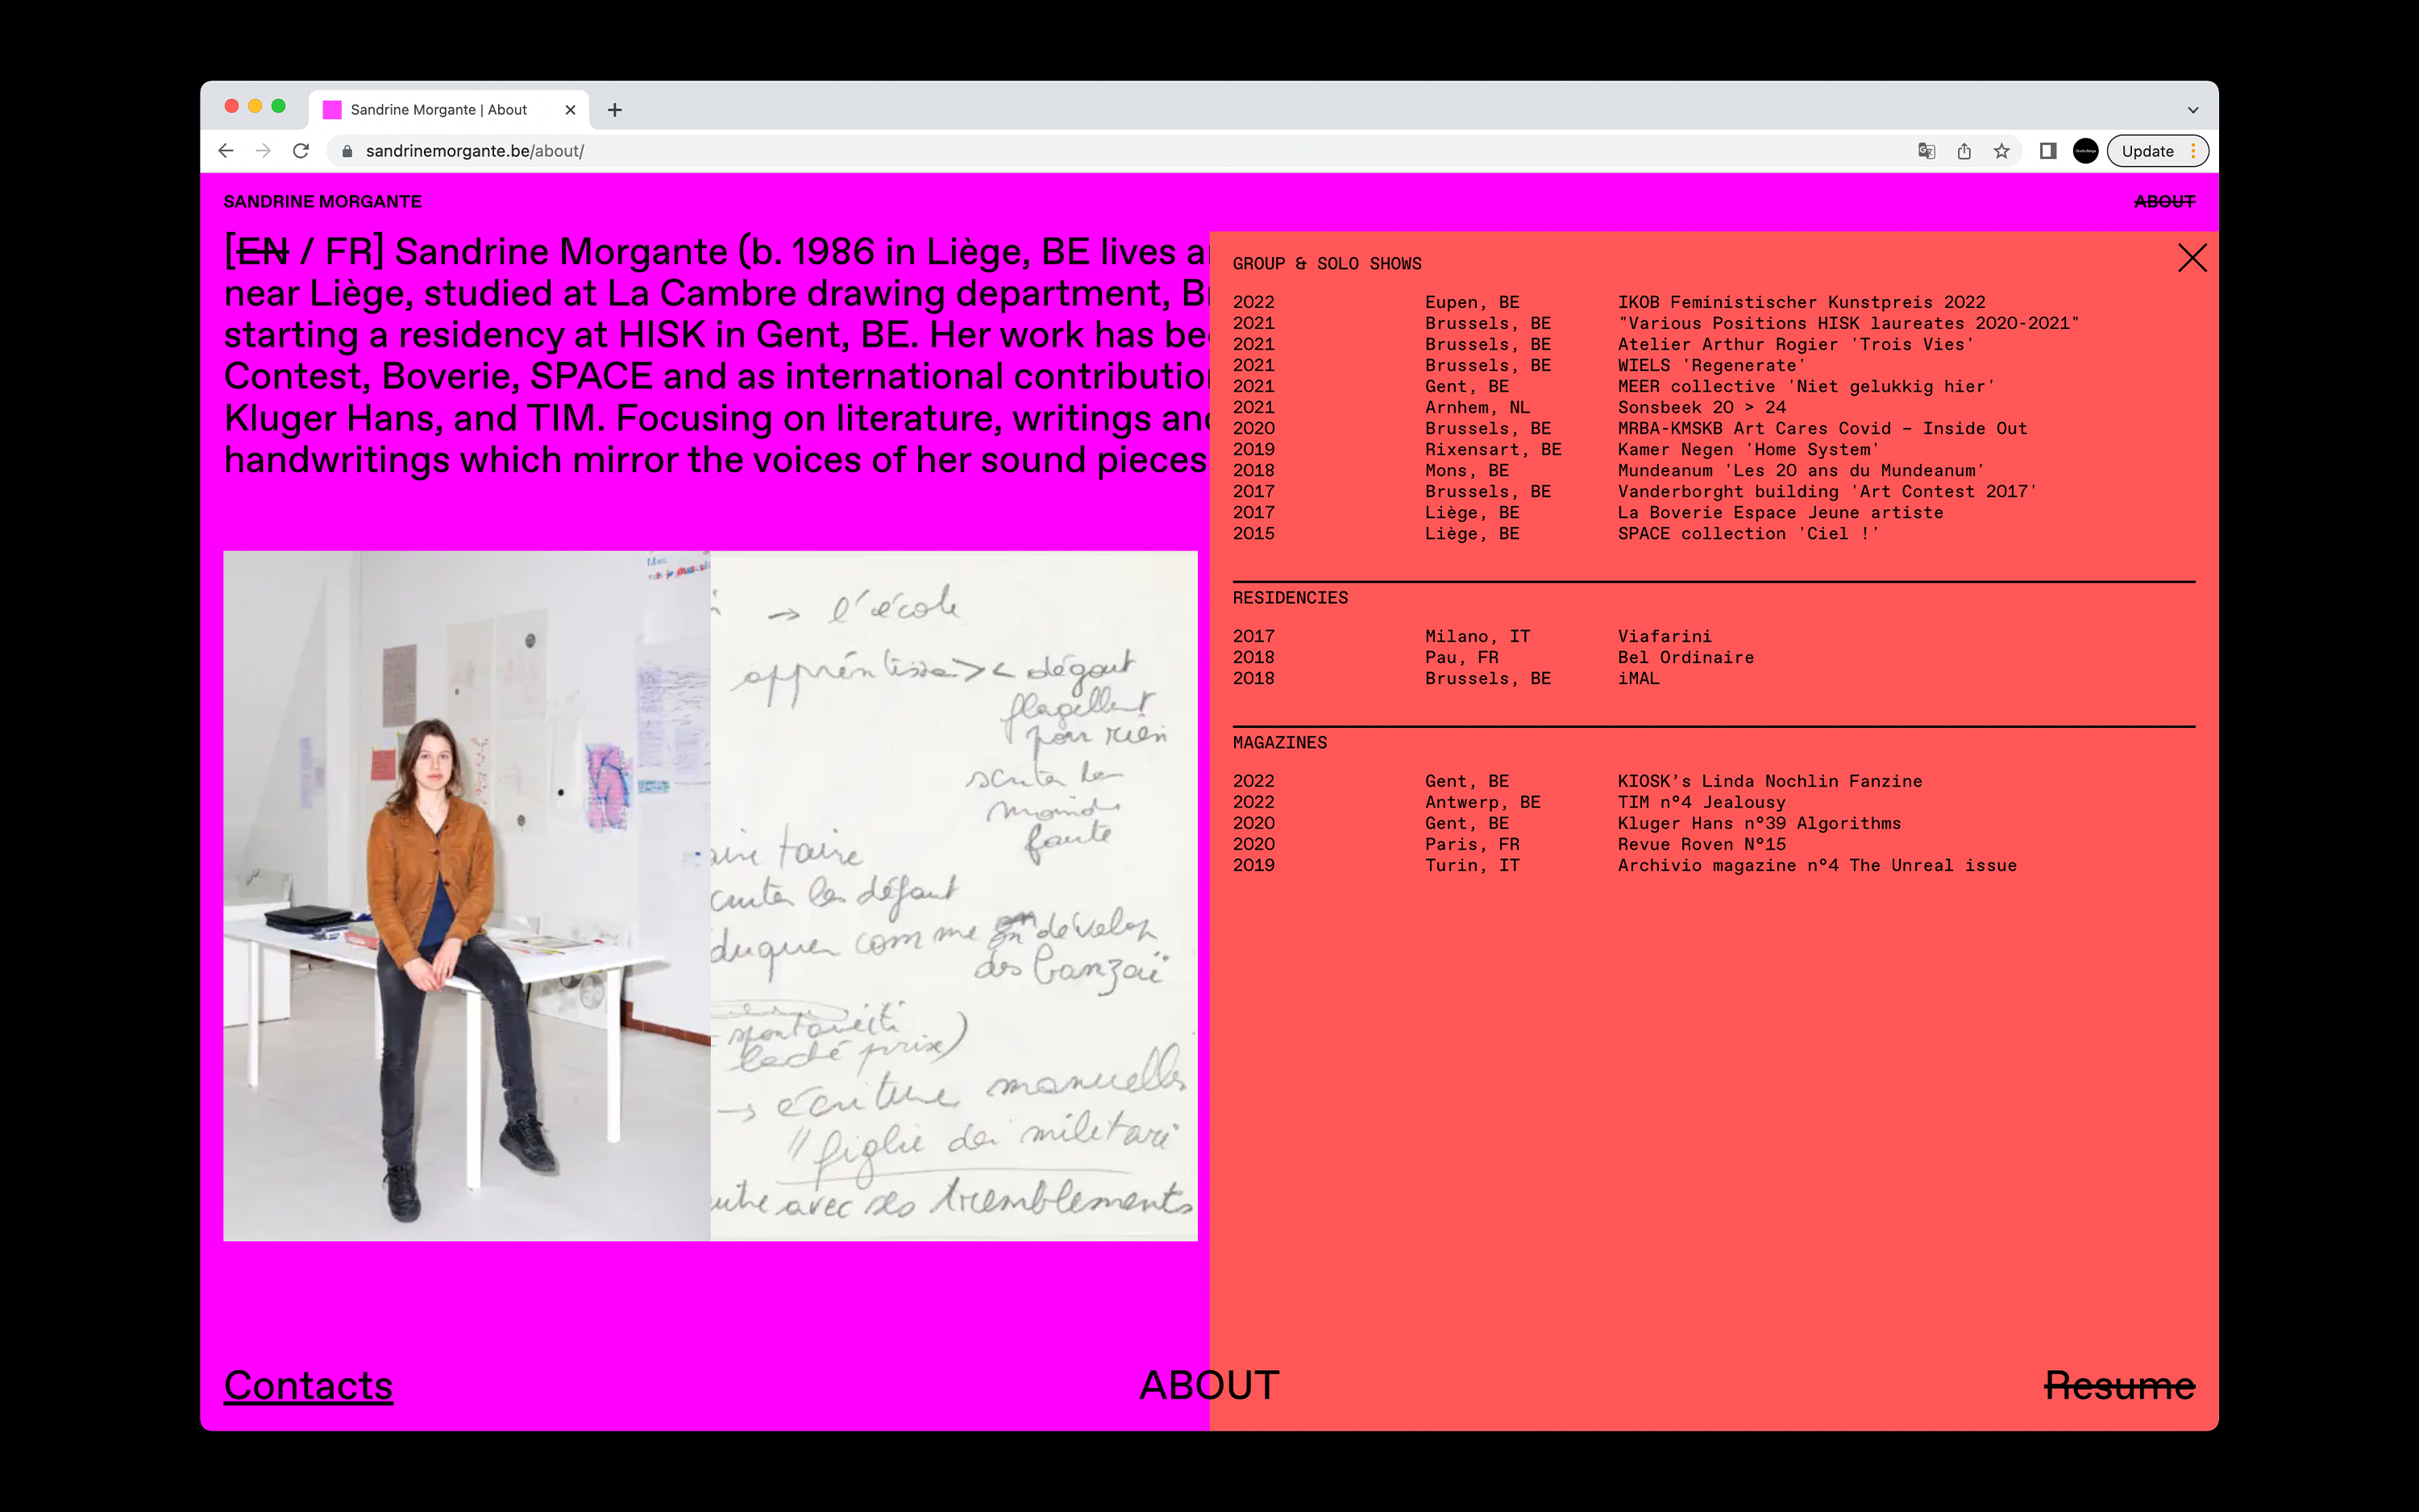2419x1512 pixels.
Task: Click the browser forward arrow
Action: [x=263, y=151]
